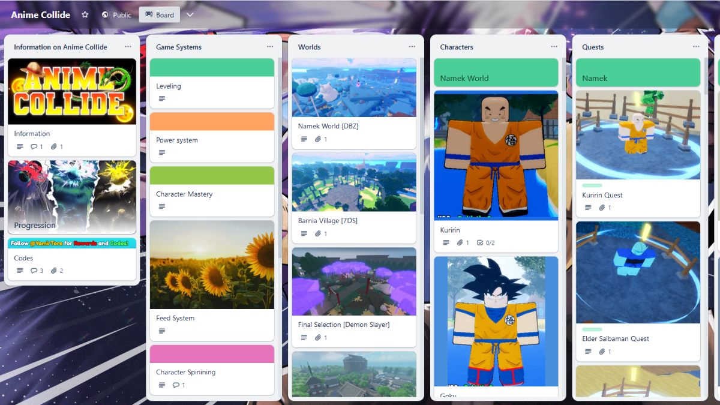Viewport: 720px width, 405px height.
Task: Click the description icon on the Information card
Action: (x=20, y=146)
